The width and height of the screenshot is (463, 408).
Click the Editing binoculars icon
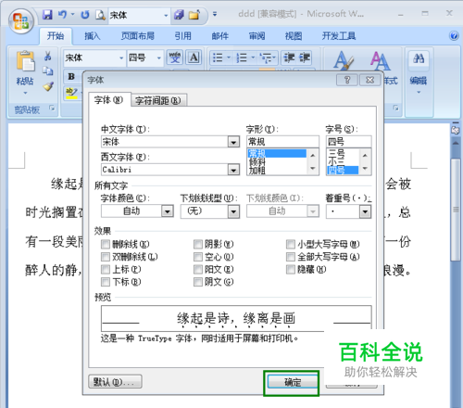point(419,58)
